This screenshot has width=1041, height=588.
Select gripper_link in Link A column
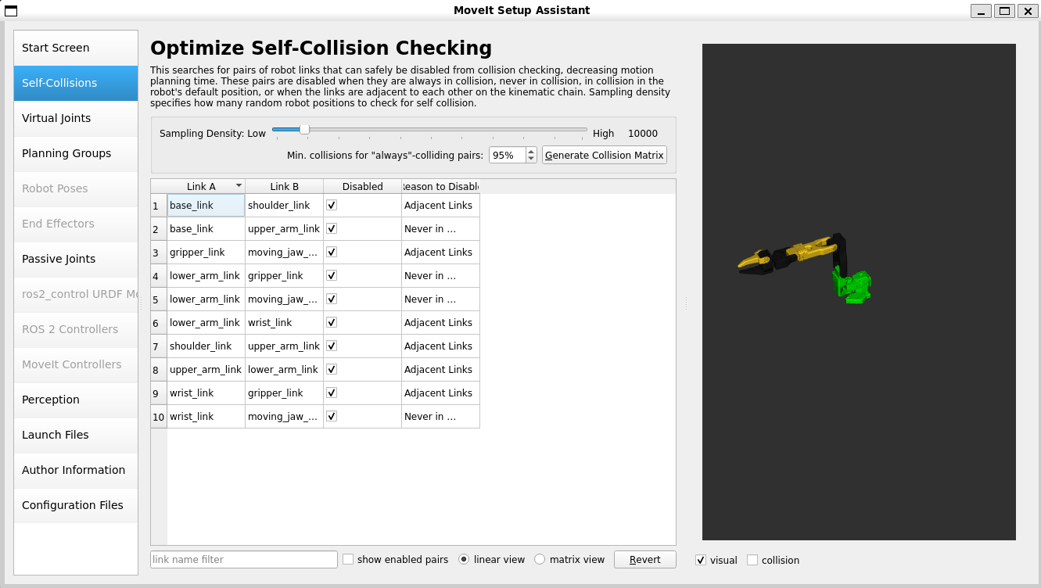[x=206, y=253]
